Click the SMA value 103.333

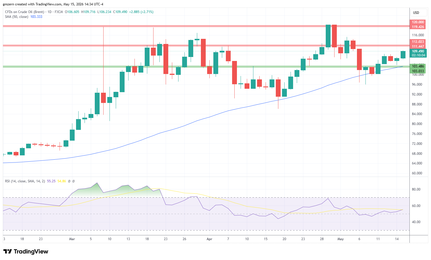pos(36,17)
